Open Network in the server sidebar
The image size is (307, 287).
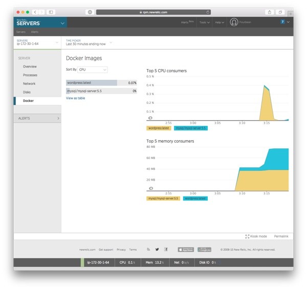(29, 83)
